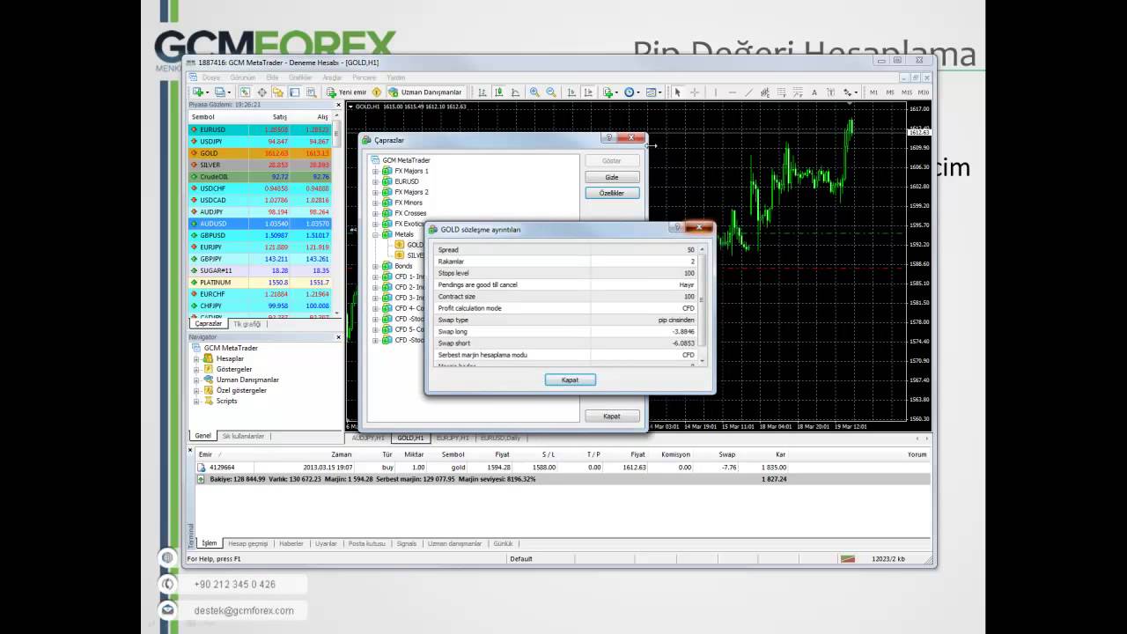
Task: Toggle the Uzman Danışmanlar toolbar button
Action: coord(424,92)
